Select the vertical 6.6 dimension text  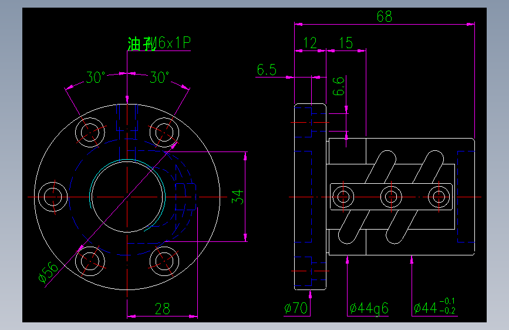[339, 86]
